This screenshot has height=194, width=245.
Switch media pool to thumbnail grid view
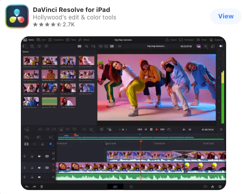click(x=80, y=46)
